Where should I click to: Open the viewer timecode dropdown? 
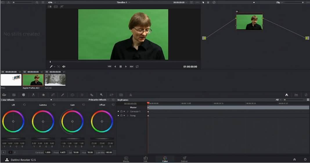[180, 2]
